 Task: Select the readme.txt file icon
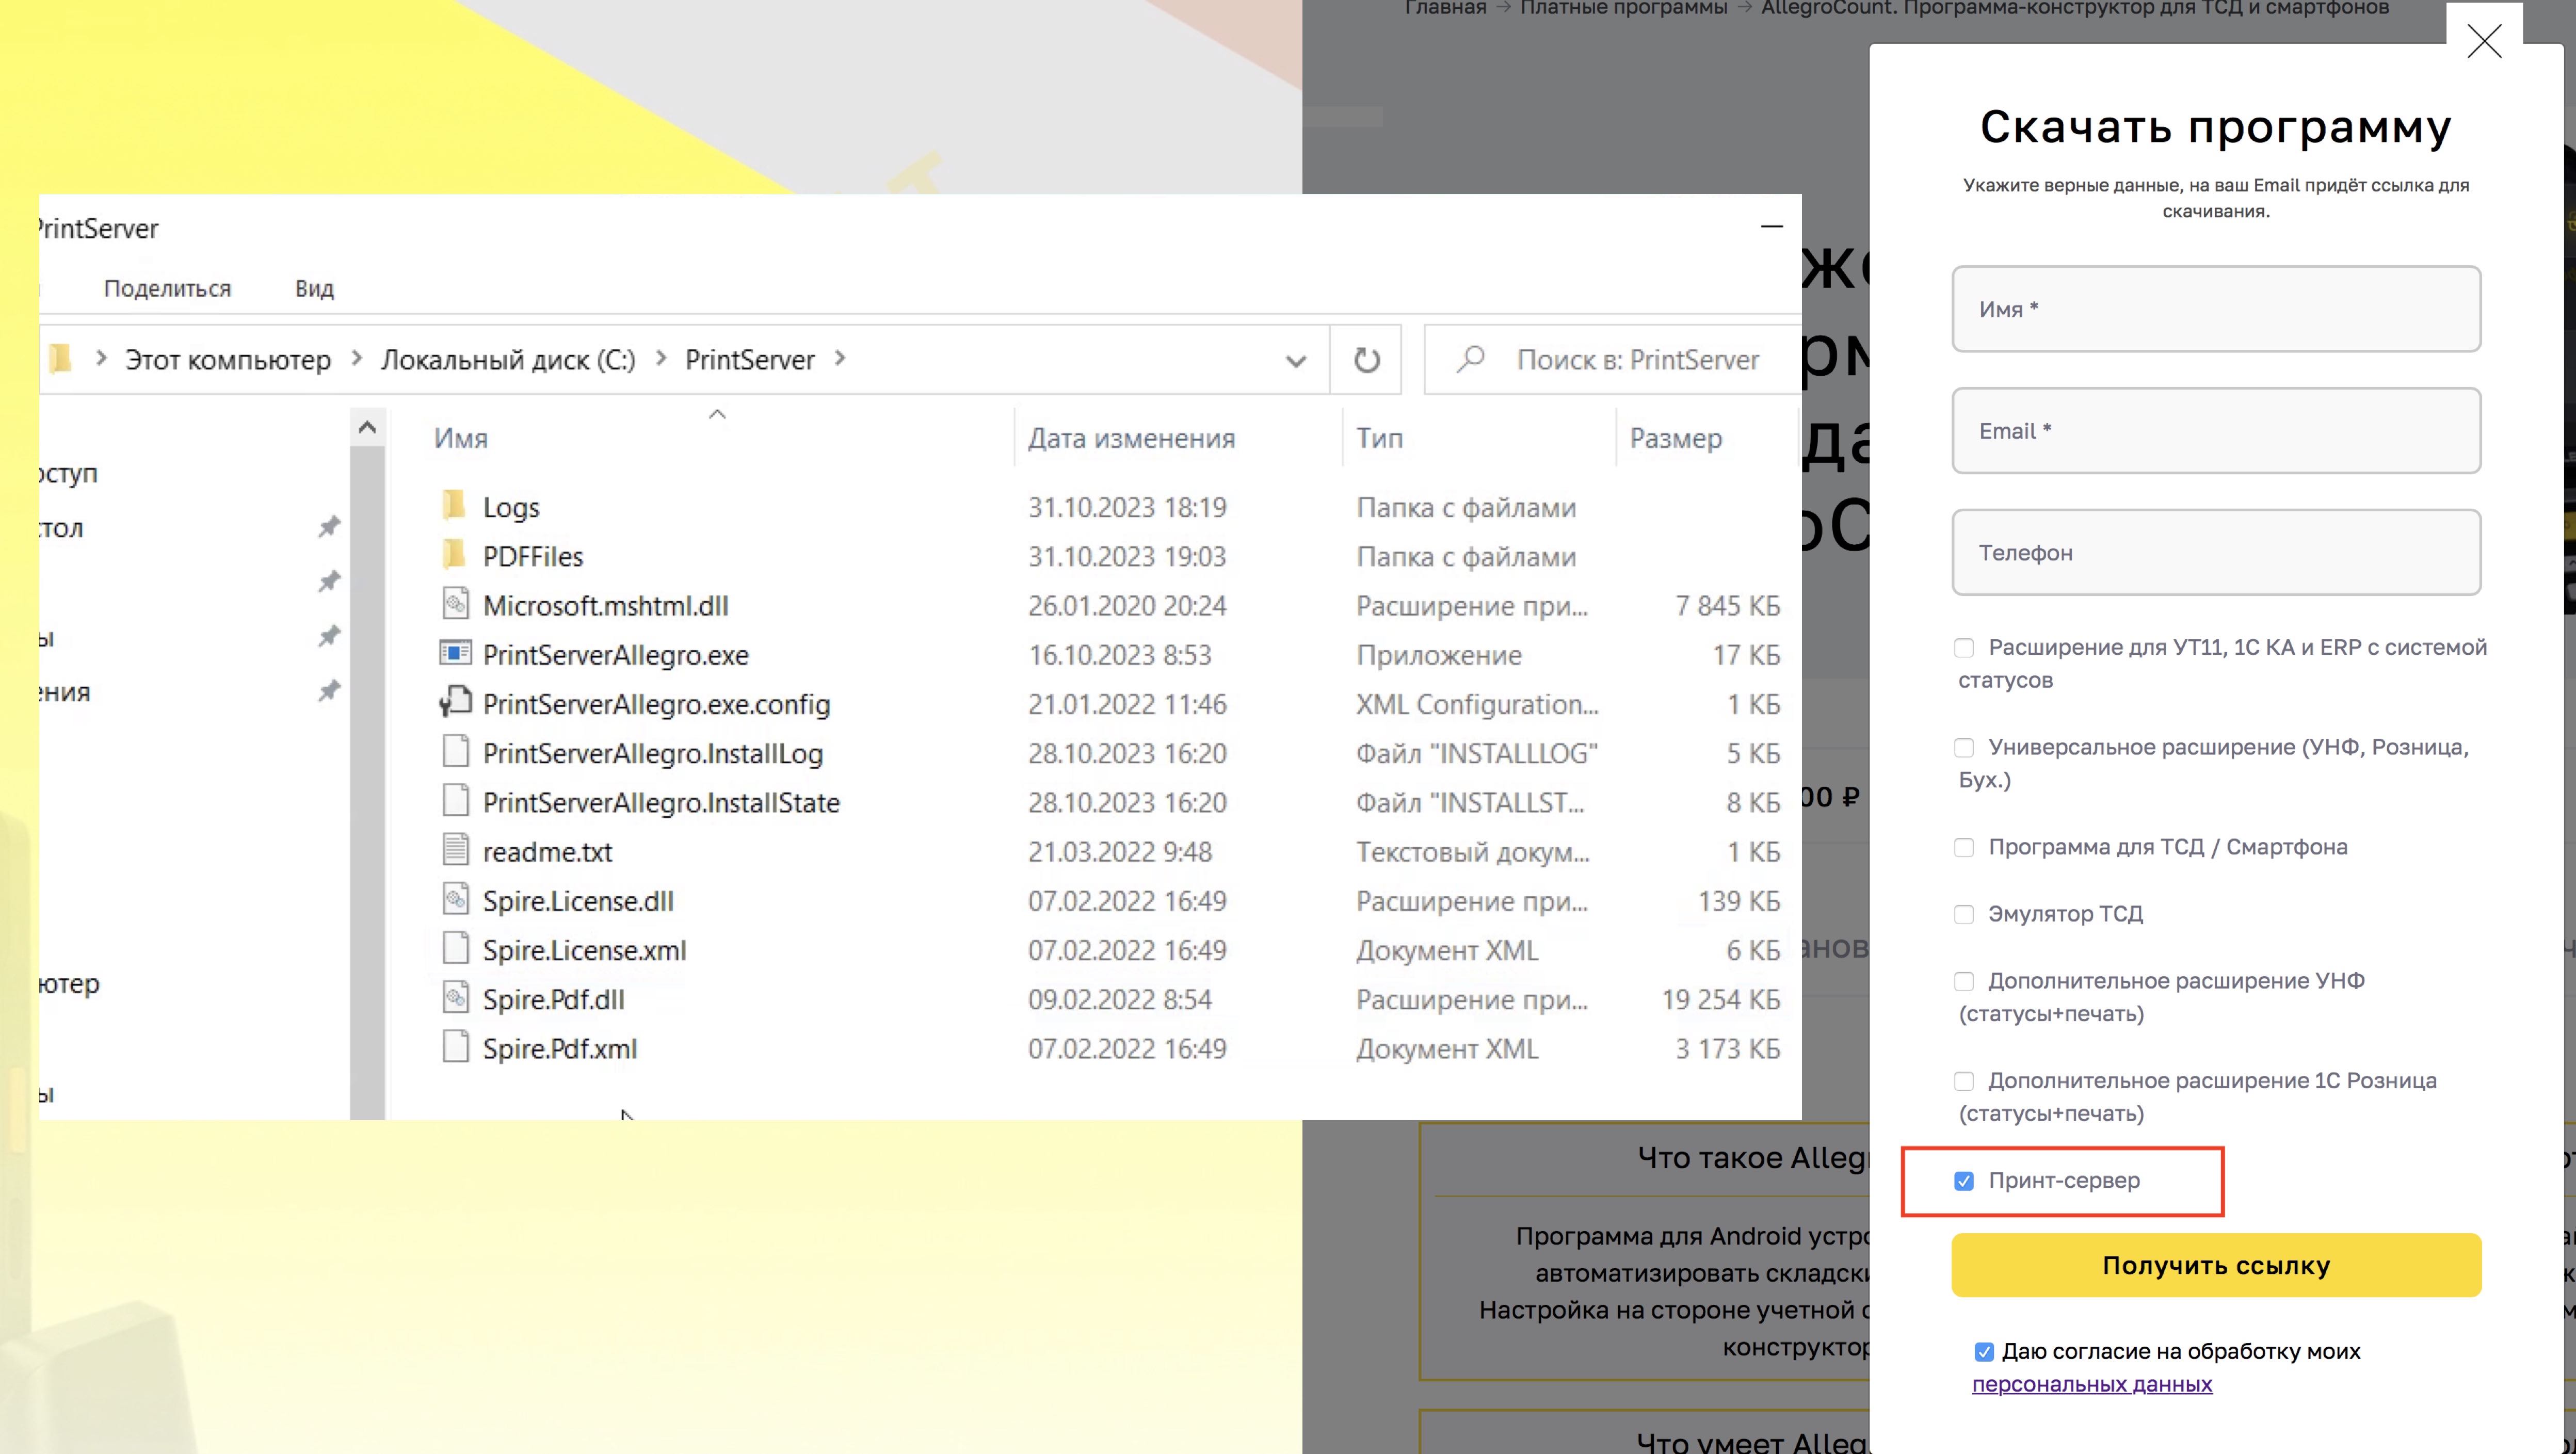(x=455, y=850)
